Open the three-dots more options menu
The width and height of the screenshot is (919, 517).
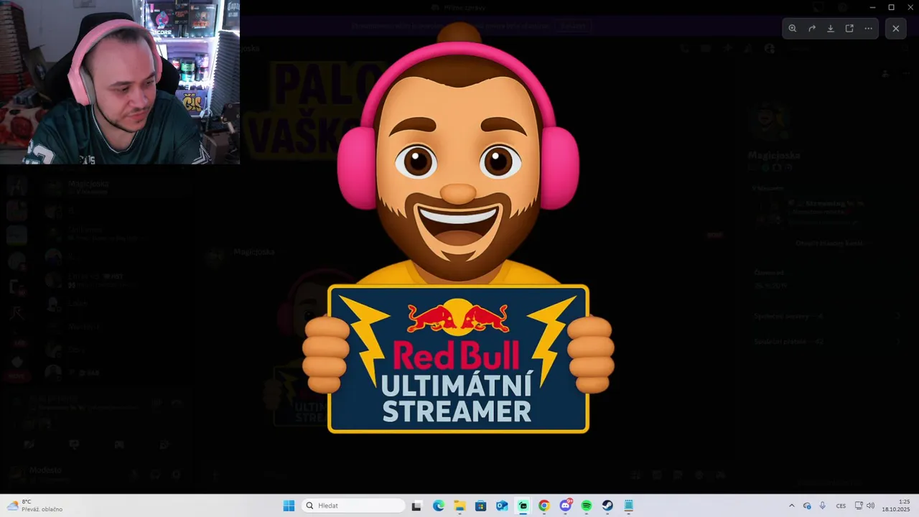[x=869, y=29]
